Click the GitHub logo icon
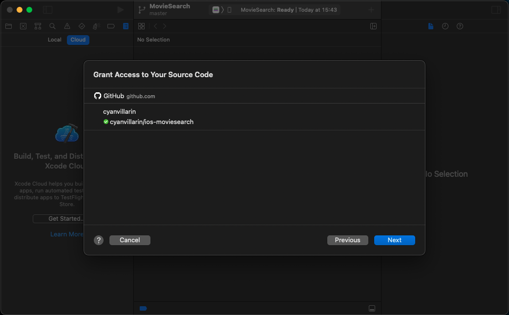 coord(98,96)
